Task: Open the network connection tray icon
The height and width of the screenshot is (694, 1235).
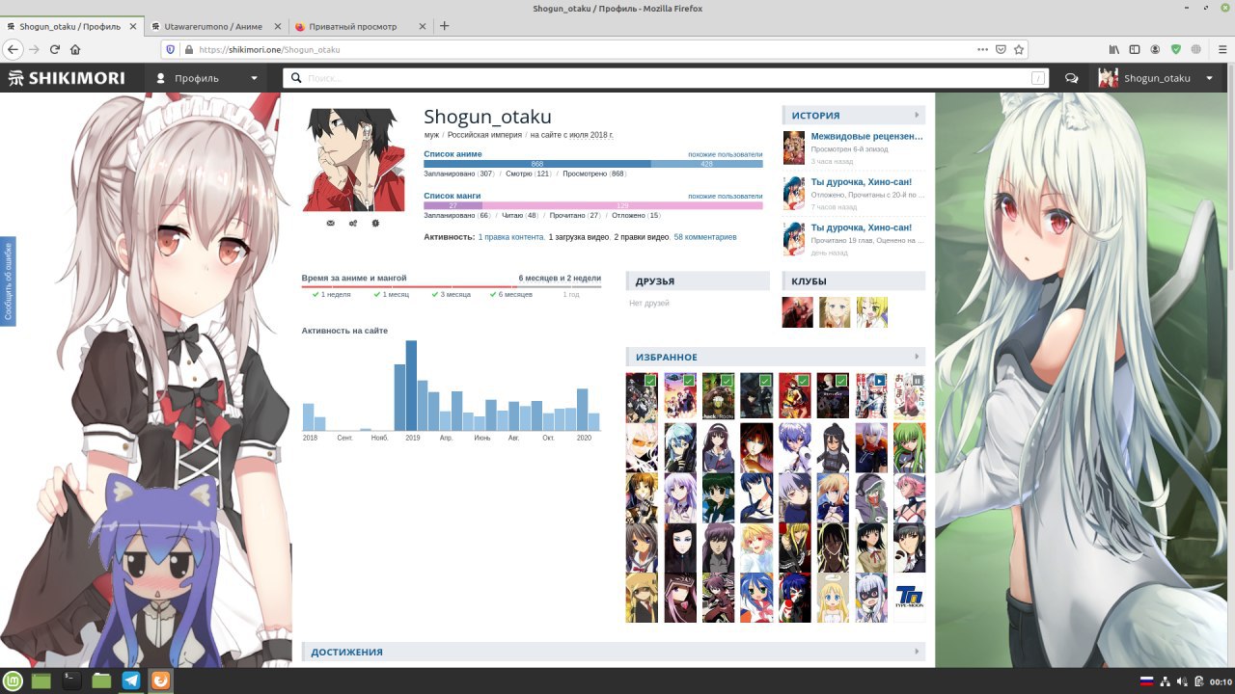Action: pyautogui.click(x=1166, y=681)
